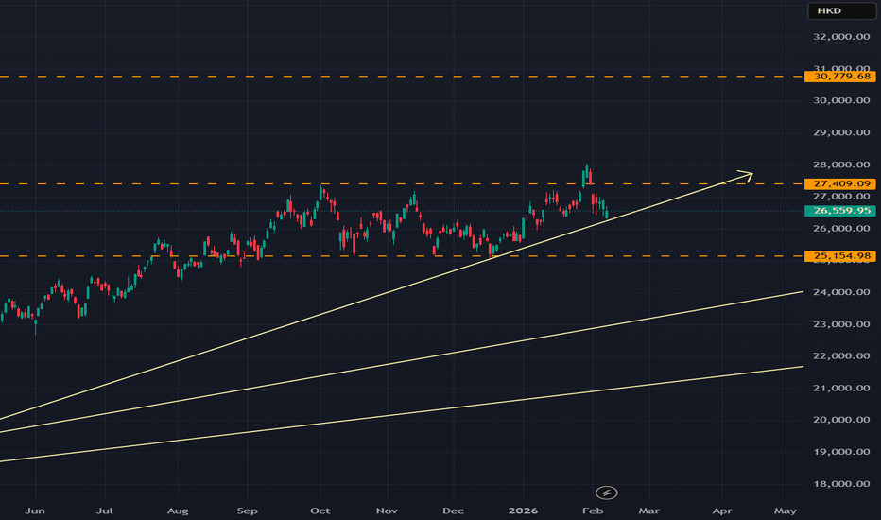The width and height of the screenshot is (881, 520).
Task: Click the 25,154.98 orange price label
Action: [838, 256]
